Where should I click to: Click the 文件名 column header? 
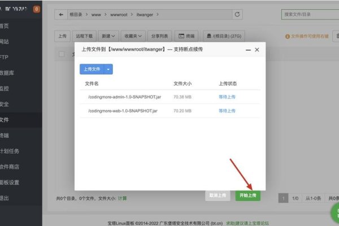(92, 84)
